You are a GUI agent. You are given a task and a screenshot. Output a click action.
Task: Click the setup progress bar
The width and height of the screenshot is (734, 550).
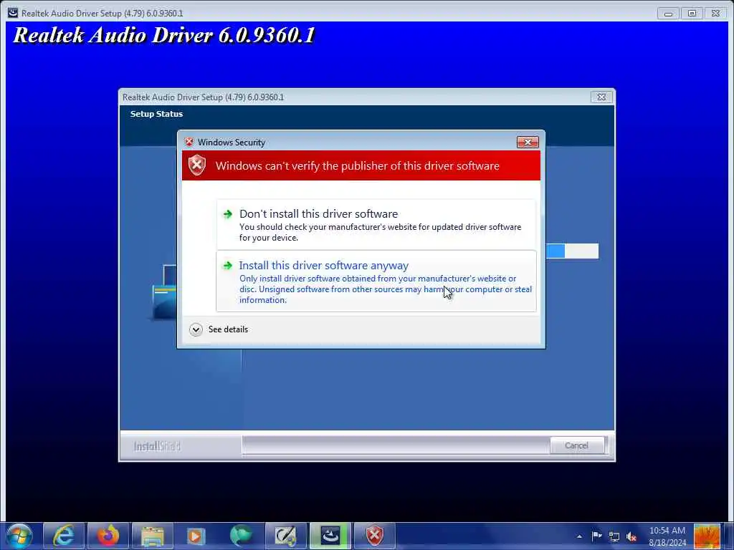572,251
